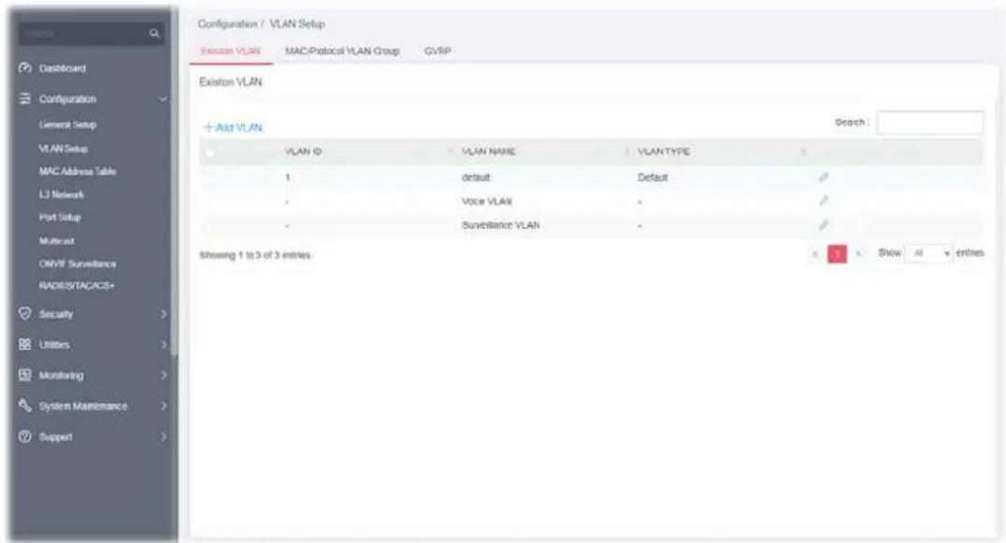Viewport: 1006px width, 543px height.
Task: Click the System Maintenance wrench icon
Action: [x=25, y=406]
